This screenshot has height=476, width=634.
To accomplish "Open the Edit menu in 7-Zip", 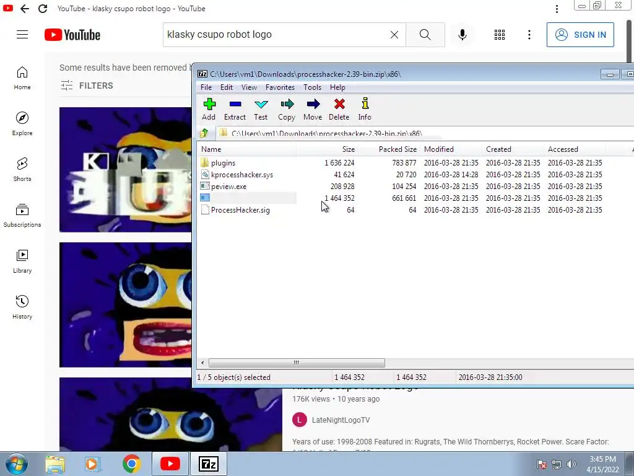I will tap(227, 87).
